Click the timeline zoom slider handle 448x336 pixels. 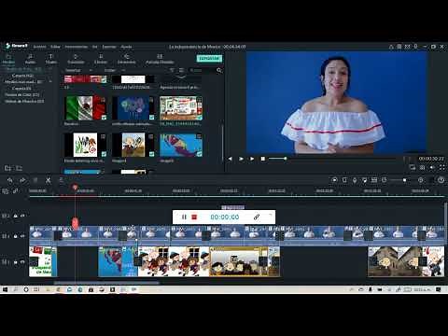tap(404, 180)
